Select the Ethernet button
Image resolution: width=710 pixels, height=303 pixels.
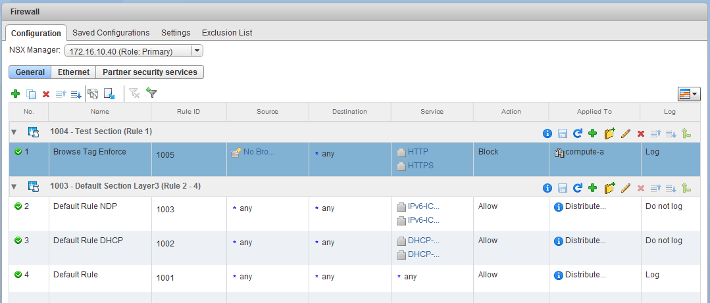[74, 72]
